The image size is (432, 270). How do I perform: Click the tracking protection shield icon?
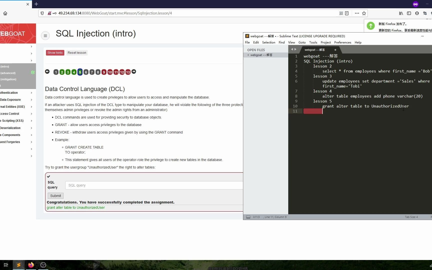pos(42,13)
